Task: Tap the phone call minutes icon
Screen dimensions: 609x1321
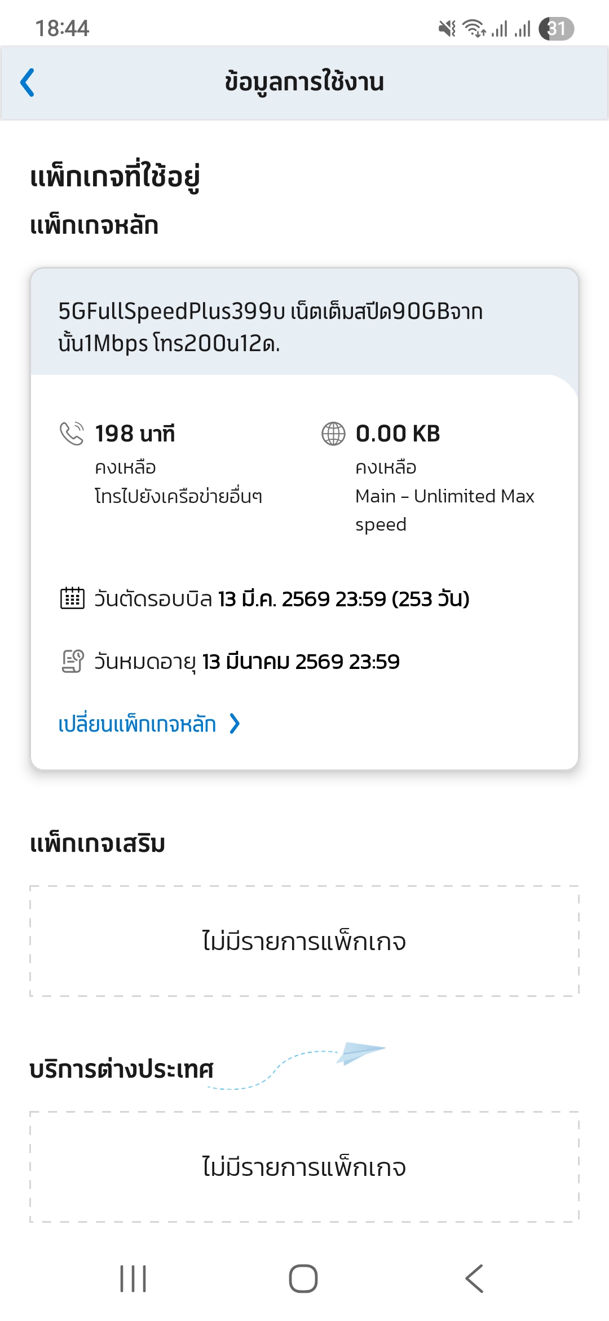Action: pos(72,434)
